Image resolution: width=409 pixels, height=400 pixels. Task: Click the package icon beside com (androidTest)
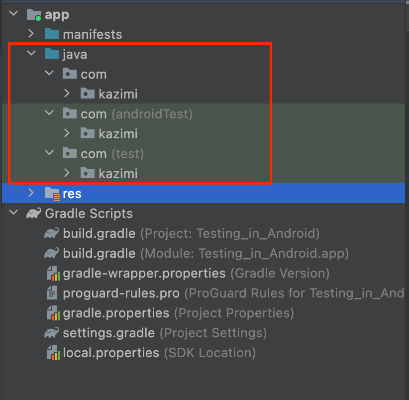tap(69, 113)
